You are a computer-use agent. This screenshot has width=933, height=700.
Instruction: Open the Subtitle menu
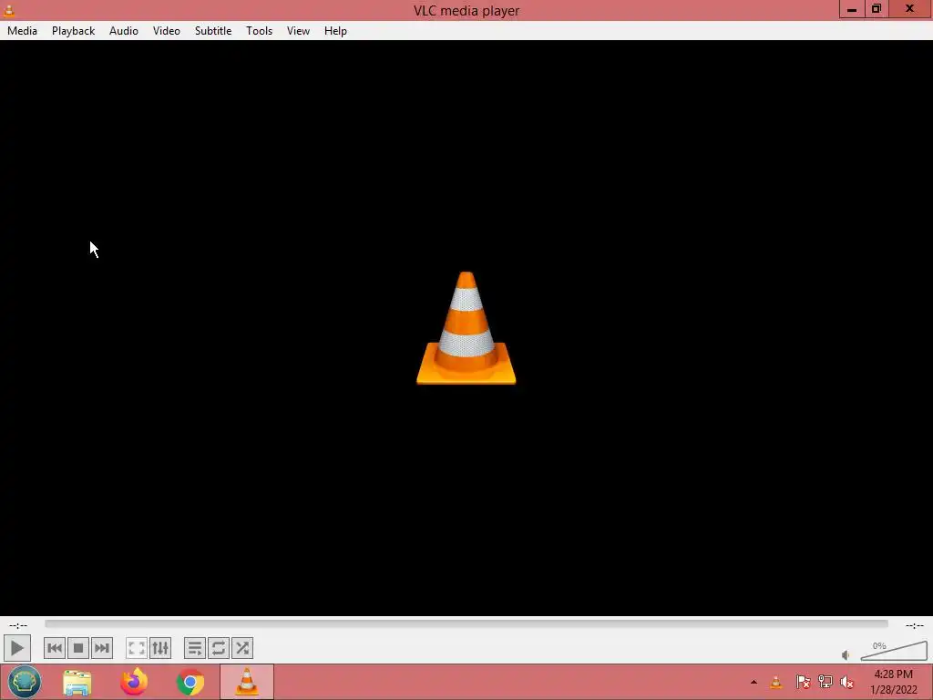point(213,31)
